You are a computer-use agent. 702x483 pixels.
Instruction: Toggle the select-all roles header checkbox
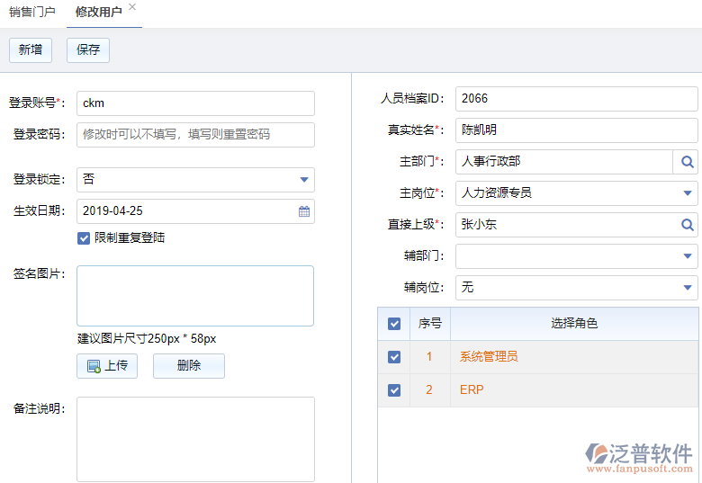pos(394,324)
